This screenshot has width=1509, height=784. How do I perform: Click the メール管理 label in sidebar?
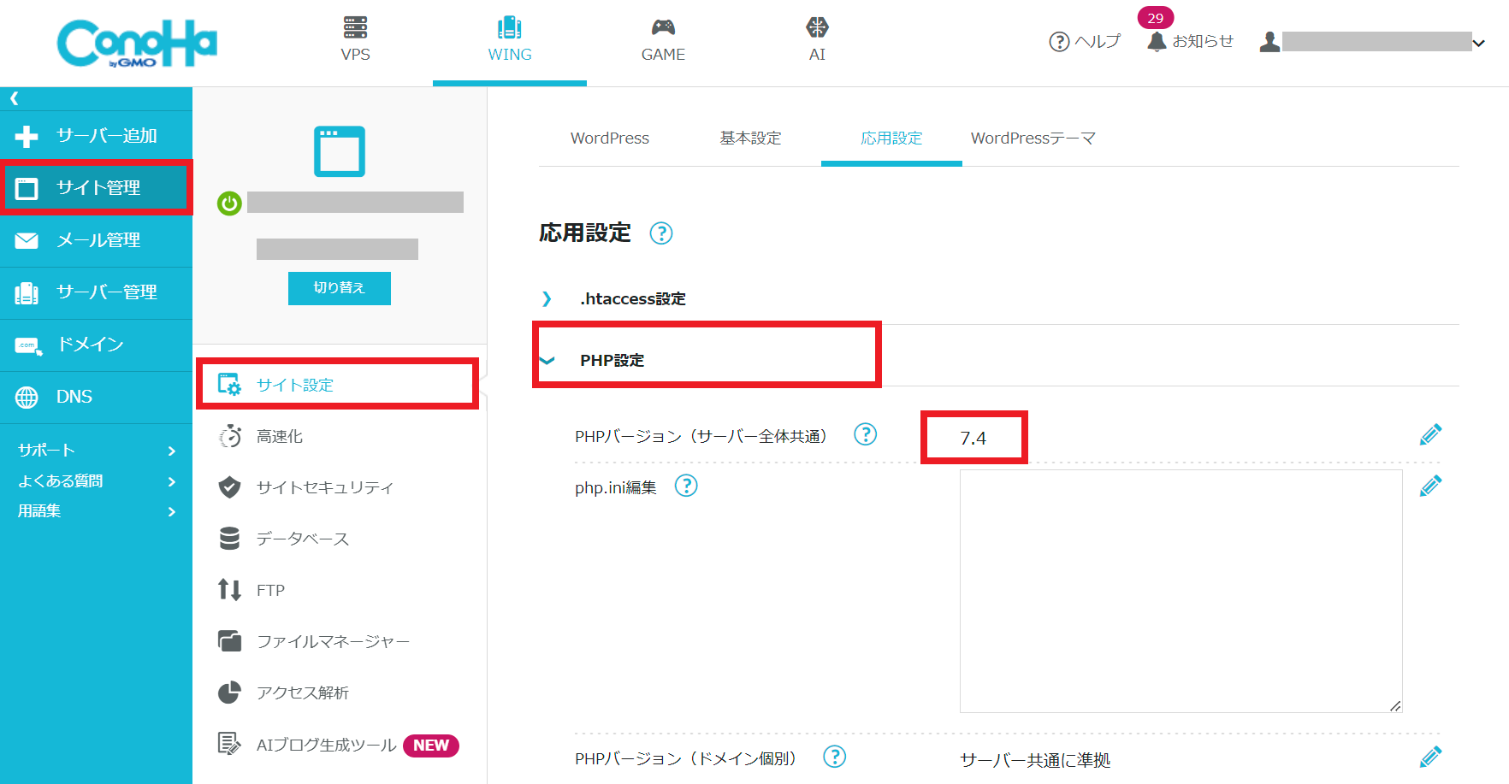tap(98, 240)
